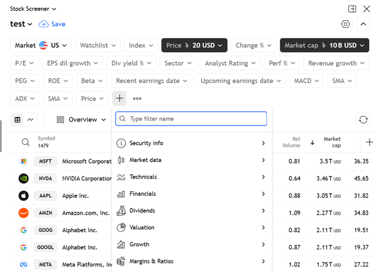Open the Technicals filter category
373x272 pixels.
coord(191,177)
